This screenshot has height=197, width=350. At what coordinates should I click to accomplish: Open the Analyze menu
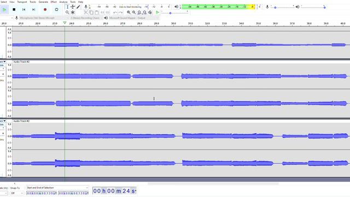[63, 2]
